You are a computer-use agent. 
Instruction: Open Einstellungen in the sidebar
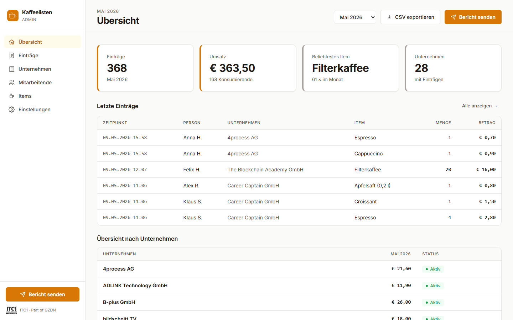pos(42,110)
